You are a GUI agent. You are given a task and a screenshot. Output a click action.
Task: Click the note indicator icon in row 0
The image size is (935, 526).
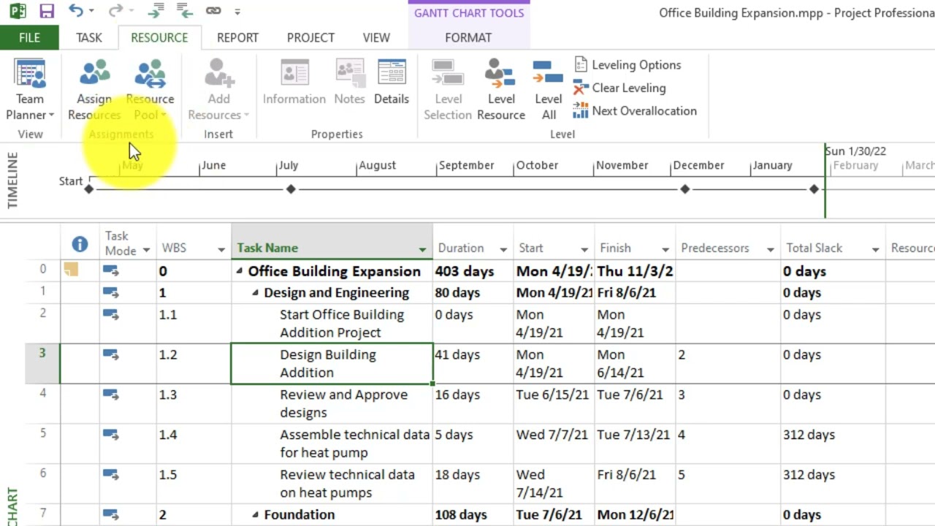[70, 270]
